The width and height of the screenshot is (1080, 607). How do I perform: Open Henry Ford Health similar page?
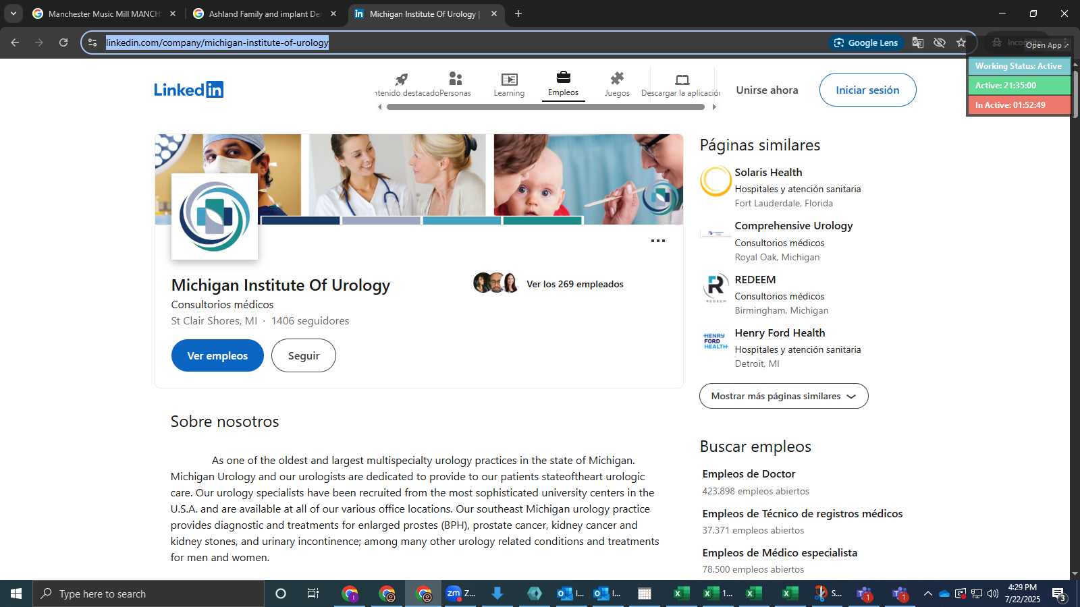coord(780,333)
